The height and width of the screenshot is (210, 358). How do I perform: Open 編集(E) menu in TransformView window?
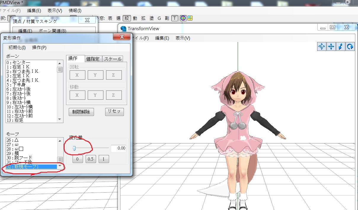tap(162, 38)
